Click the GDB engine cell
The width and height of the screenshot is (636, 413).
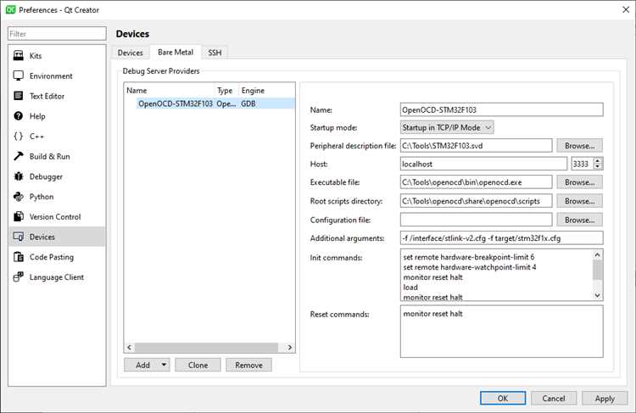248,103
